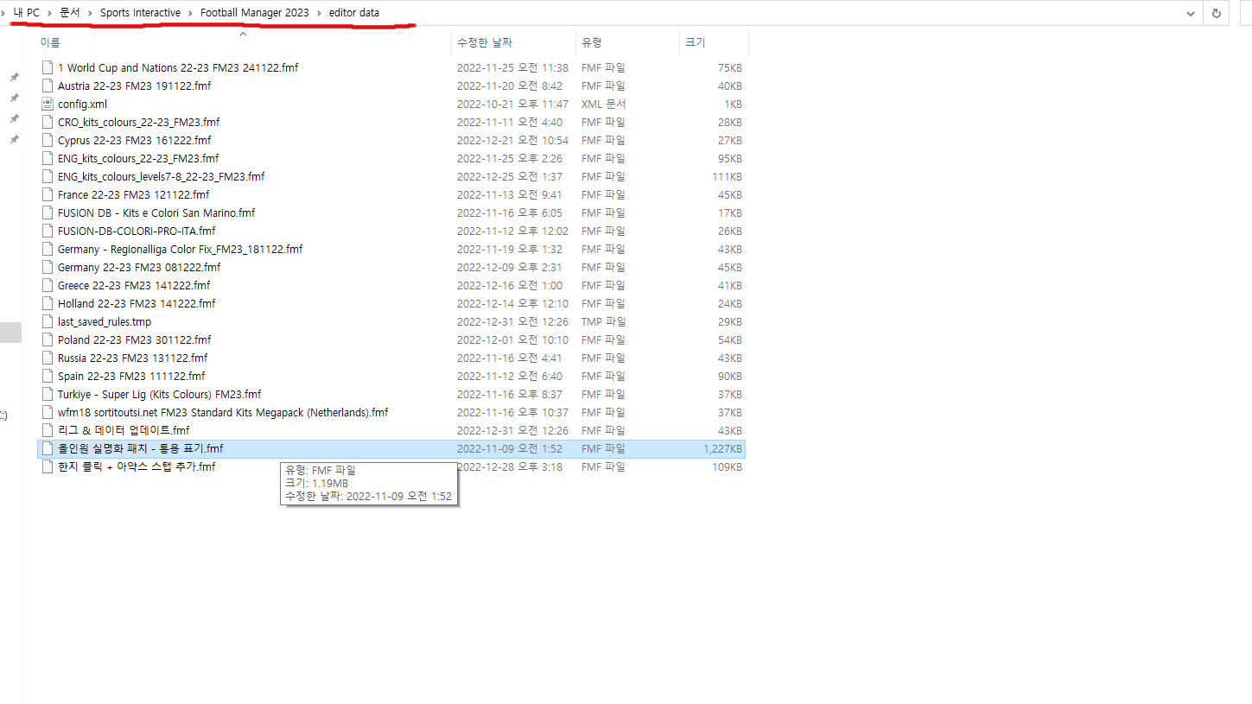Viewport: 1252px width, 704px height.
Task: Sort files by 수정한 날짜 column header
Action: click(x=483, y=42)
